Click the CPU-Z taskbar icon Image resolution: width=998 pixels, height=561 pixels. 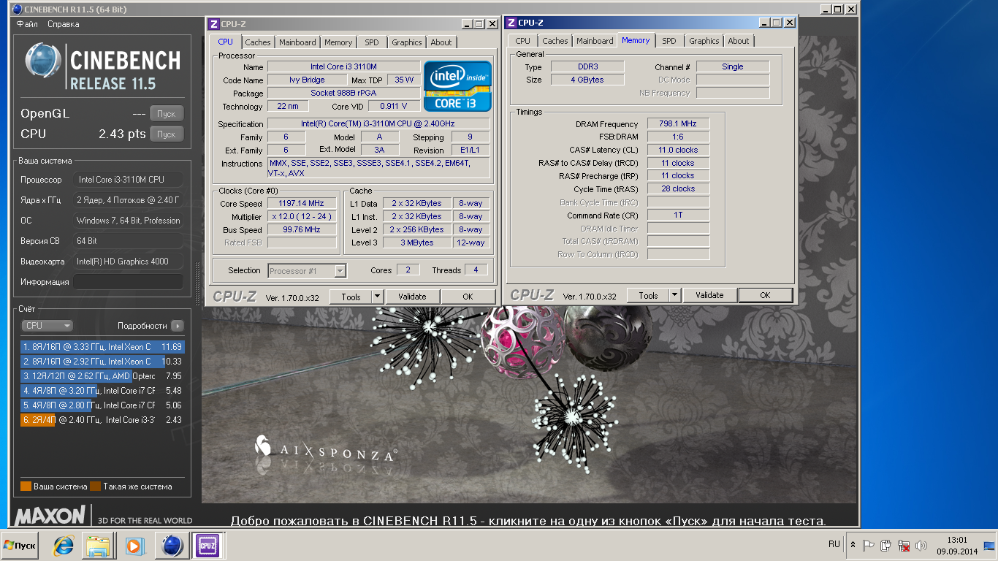point(207,546)
